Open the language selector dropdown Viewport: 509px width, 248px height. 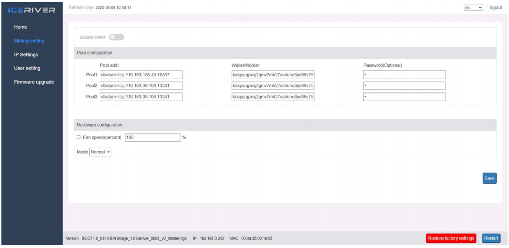pyautogui.click(x=473, y=8)
